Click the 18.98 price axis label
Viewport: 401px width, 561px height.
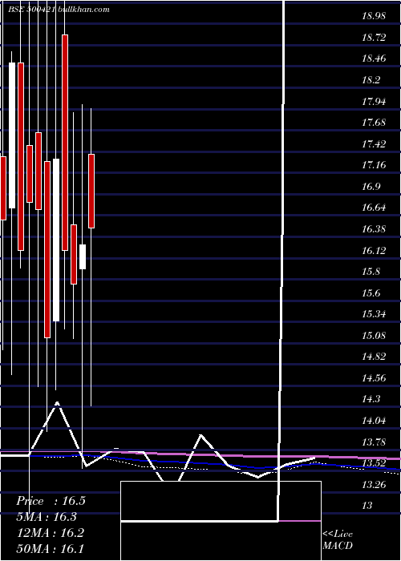[x=374, y=16]
